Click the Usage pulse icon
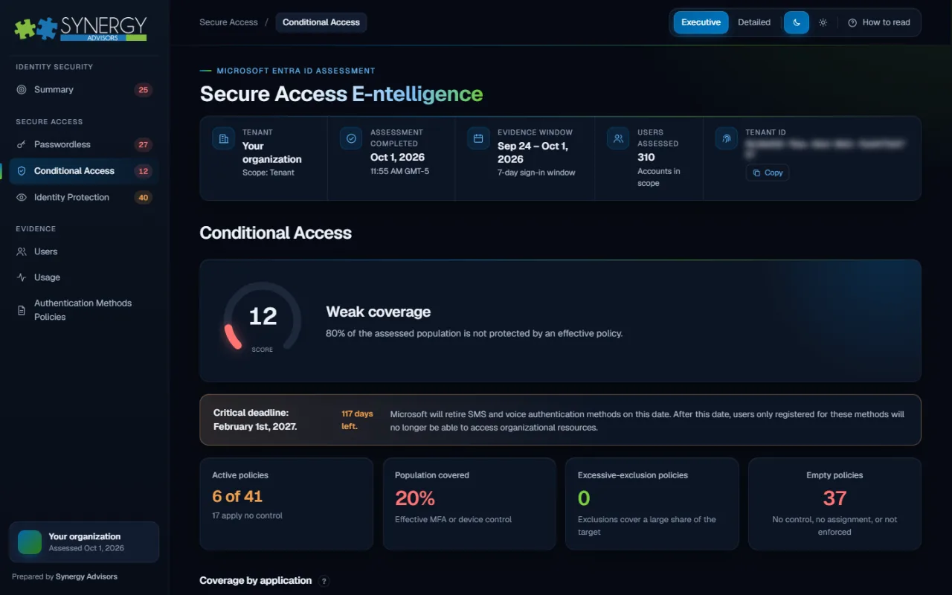 click(x=22, y=277)
